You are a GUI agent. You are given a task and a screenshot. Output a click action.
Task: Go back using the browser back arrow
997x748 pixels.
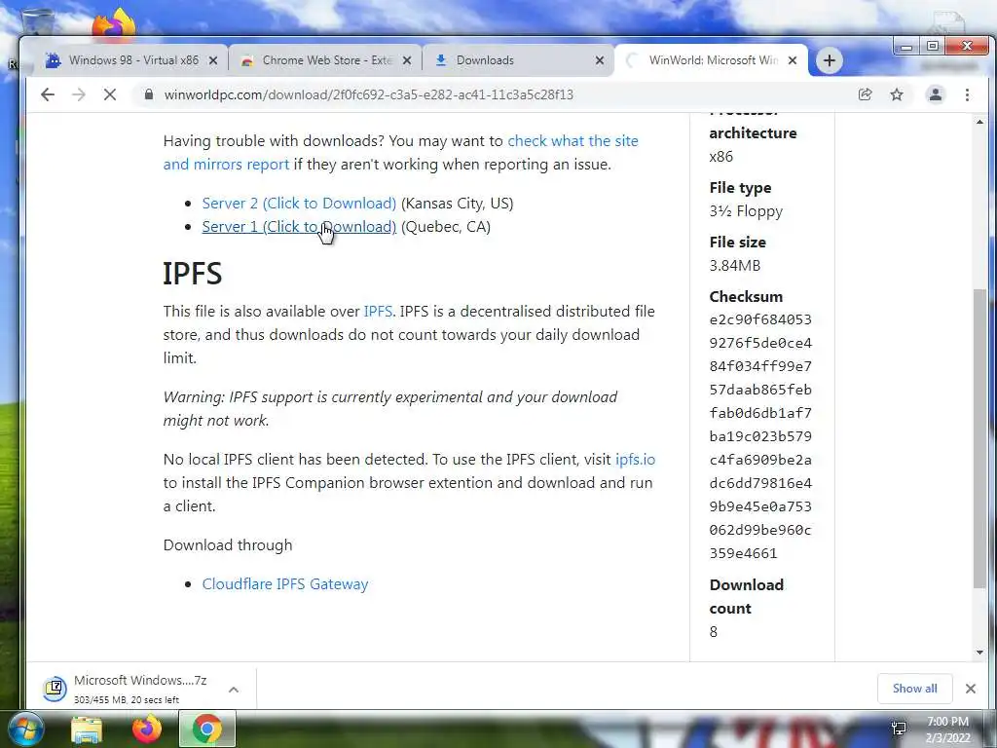pos(48,94)
